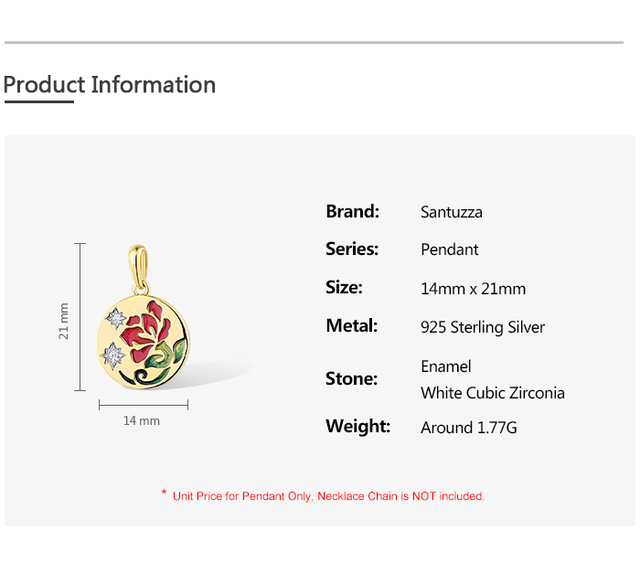Click the red necklace chain not included note
Screen dimensions: 640x562
pos(328,496)
